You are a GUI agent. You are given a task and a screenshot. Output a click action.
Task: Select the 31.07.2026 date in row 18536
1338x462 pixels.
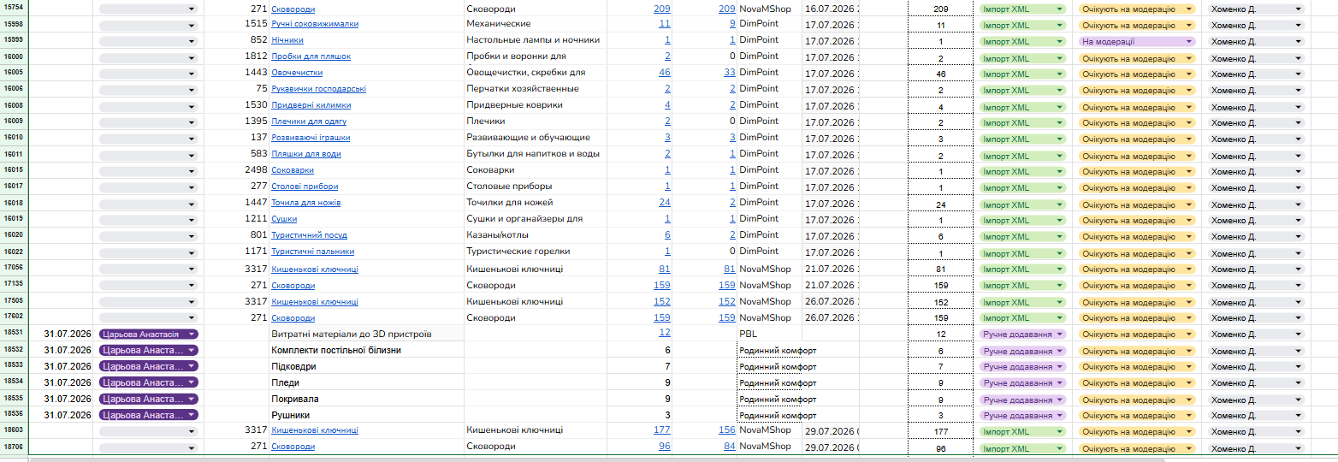61,415
